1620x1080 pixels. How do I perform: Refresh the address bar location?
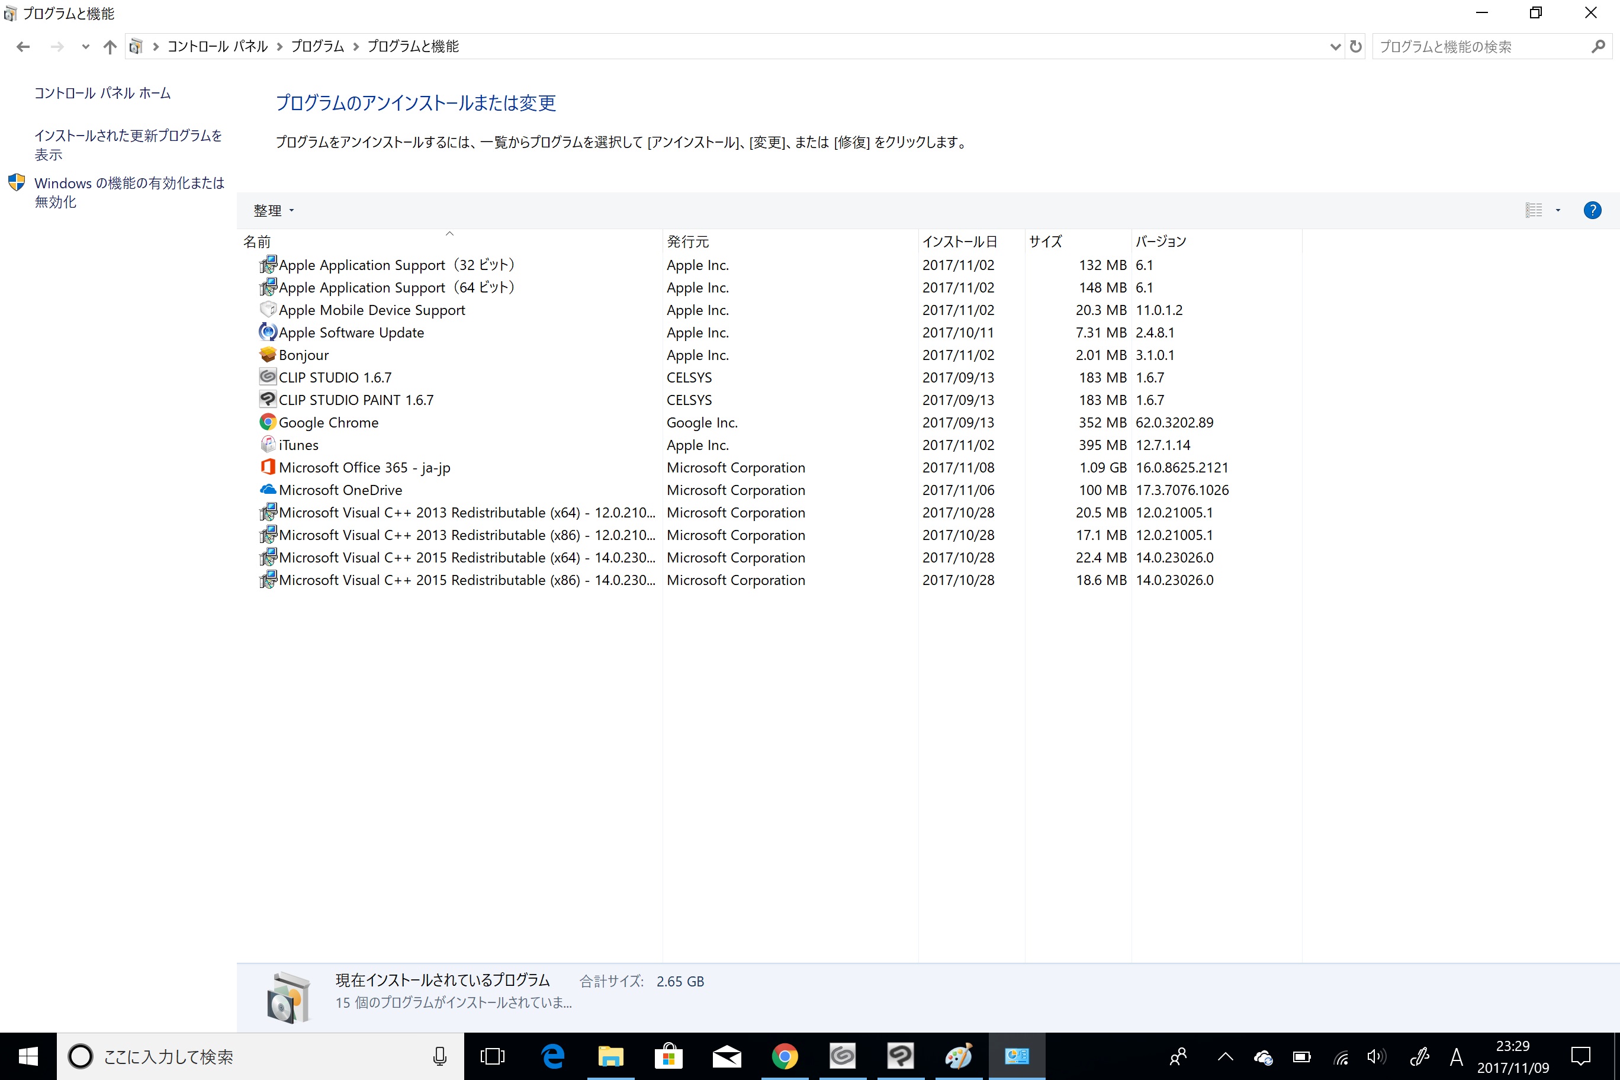1355,46
